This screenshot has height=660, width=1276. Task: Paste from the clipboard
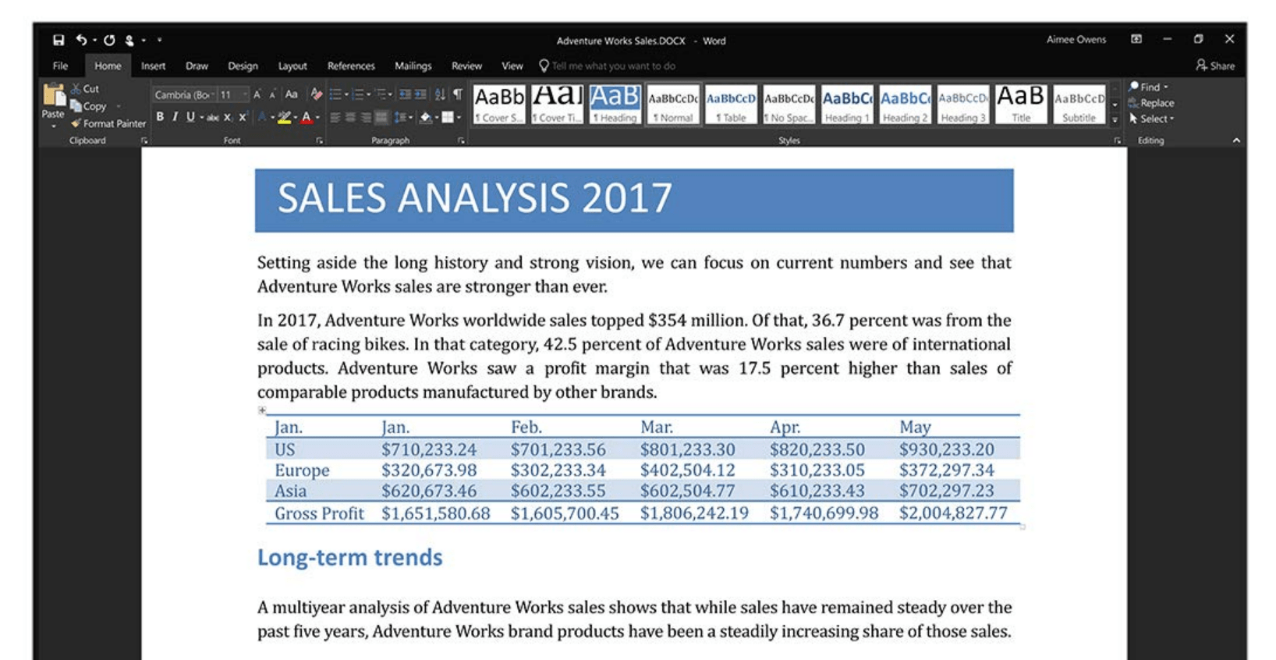tap(53, 102)
